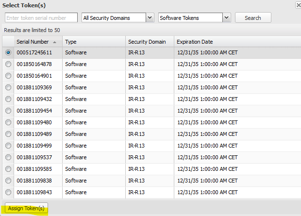
Task: Click the Serial Number sort arrow
Action: click(x=54, y=42)
